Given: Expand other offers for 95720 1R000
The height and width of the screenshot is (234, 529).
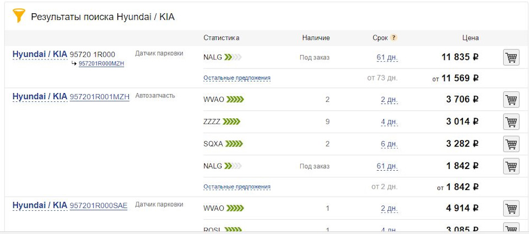Looking at the screenshot, I should click(x=236, y=78).
